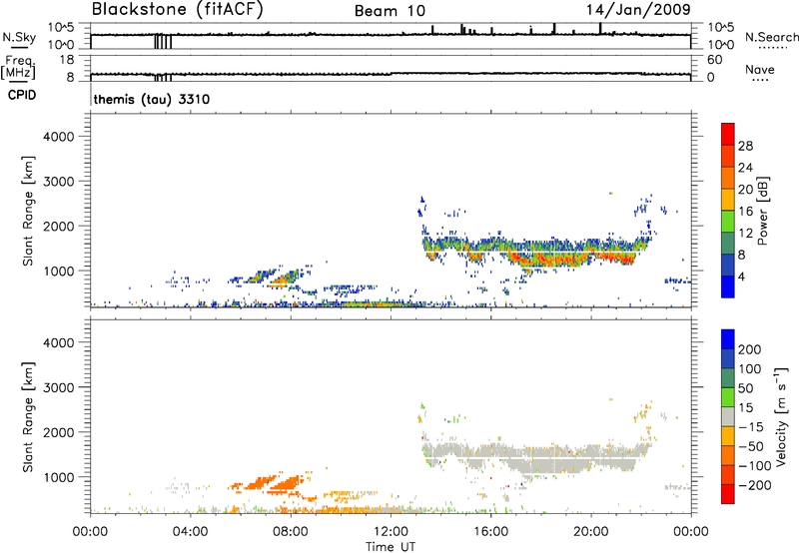799x553 pixels.
Task: Click the "Freq. [MHz]" axis label
Action: 18,68
